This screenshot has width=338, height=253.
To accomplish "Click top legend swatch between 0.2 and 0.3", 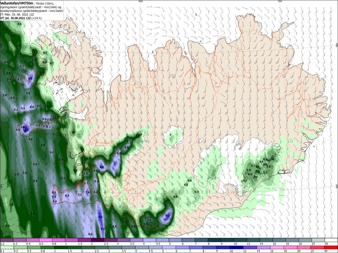I will [x=7, y=240].
